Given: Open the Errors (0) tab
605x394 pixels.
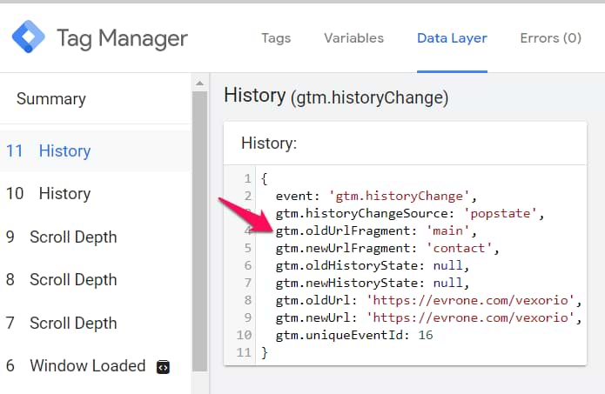Looking at the screenshot, I should click(x=550, y=38).
